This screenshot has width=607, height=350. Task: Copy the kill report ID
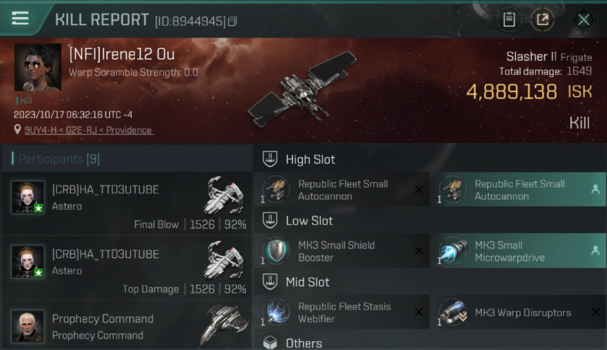(233, 21)
